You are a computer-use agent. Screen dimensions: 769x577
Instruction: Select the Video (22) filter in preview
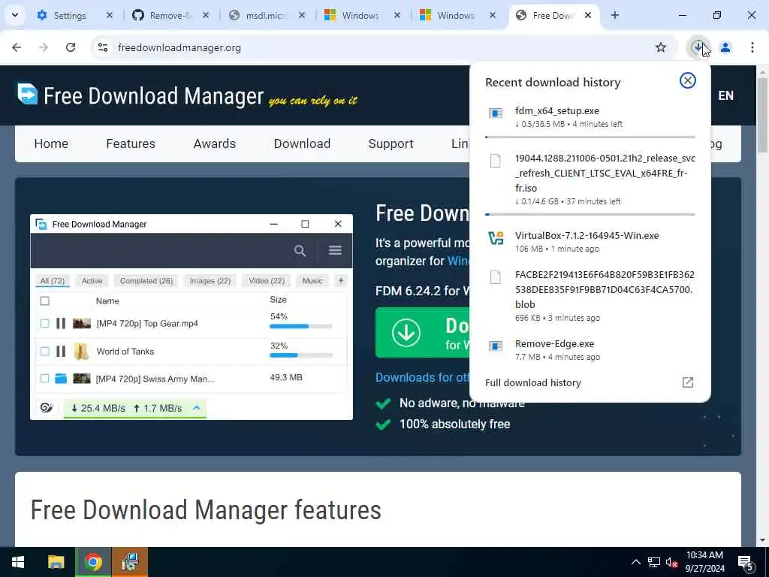(x=267, y=281)
